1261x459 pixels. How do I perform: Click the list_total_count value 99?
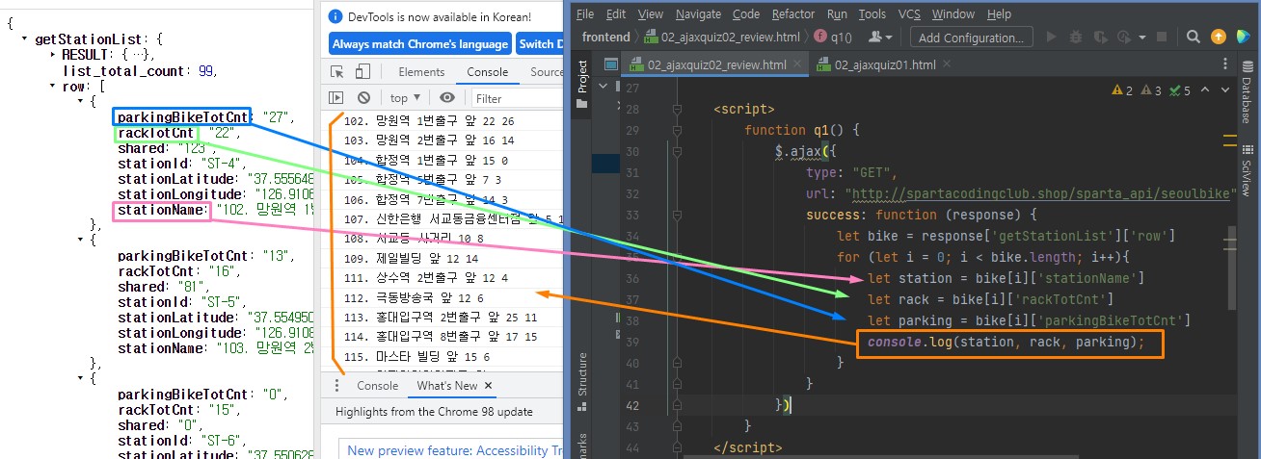[206, 70]
